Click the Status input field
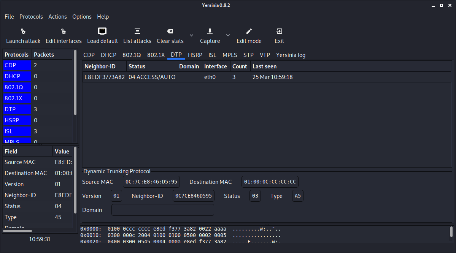The height and width of the screenshot is (253, 456). coord(255,196)
